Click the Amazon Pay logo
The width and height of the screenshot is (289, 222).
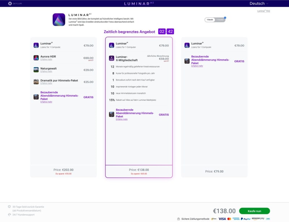coord(258,218)
